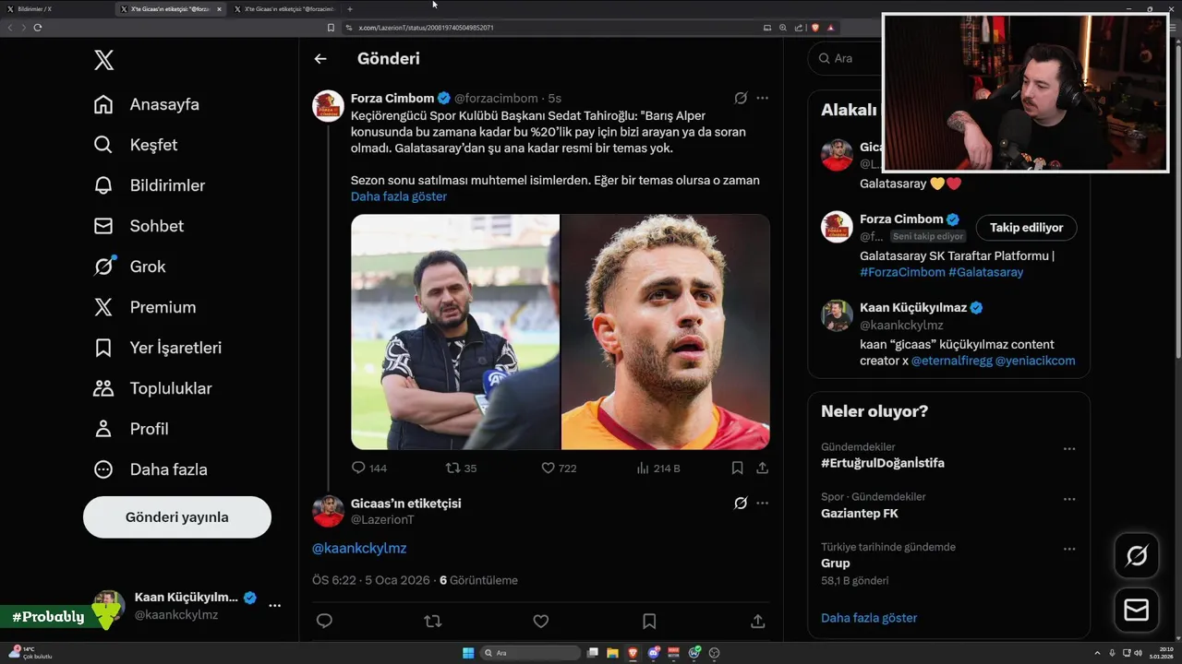This screenshot has width=1182, height=664.
Task: Open @yeniacikcom mention link
Action: click(x=1035, y=361)
